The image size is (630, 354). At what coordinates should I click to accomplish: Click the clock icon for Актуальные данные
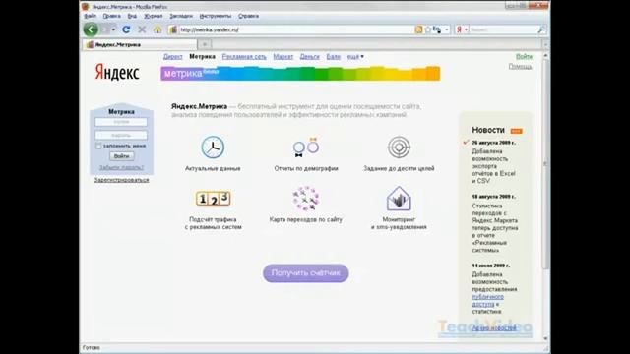pos(213,147)
